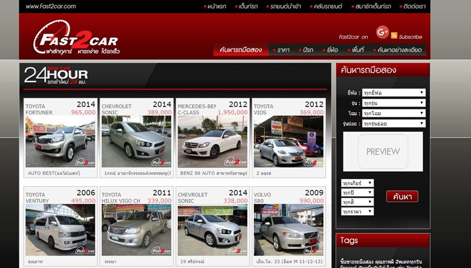Screen dimensions: 471x268
Task: Open the Chevrolet Sonic 338,000 photo
Action: [213, 230]
